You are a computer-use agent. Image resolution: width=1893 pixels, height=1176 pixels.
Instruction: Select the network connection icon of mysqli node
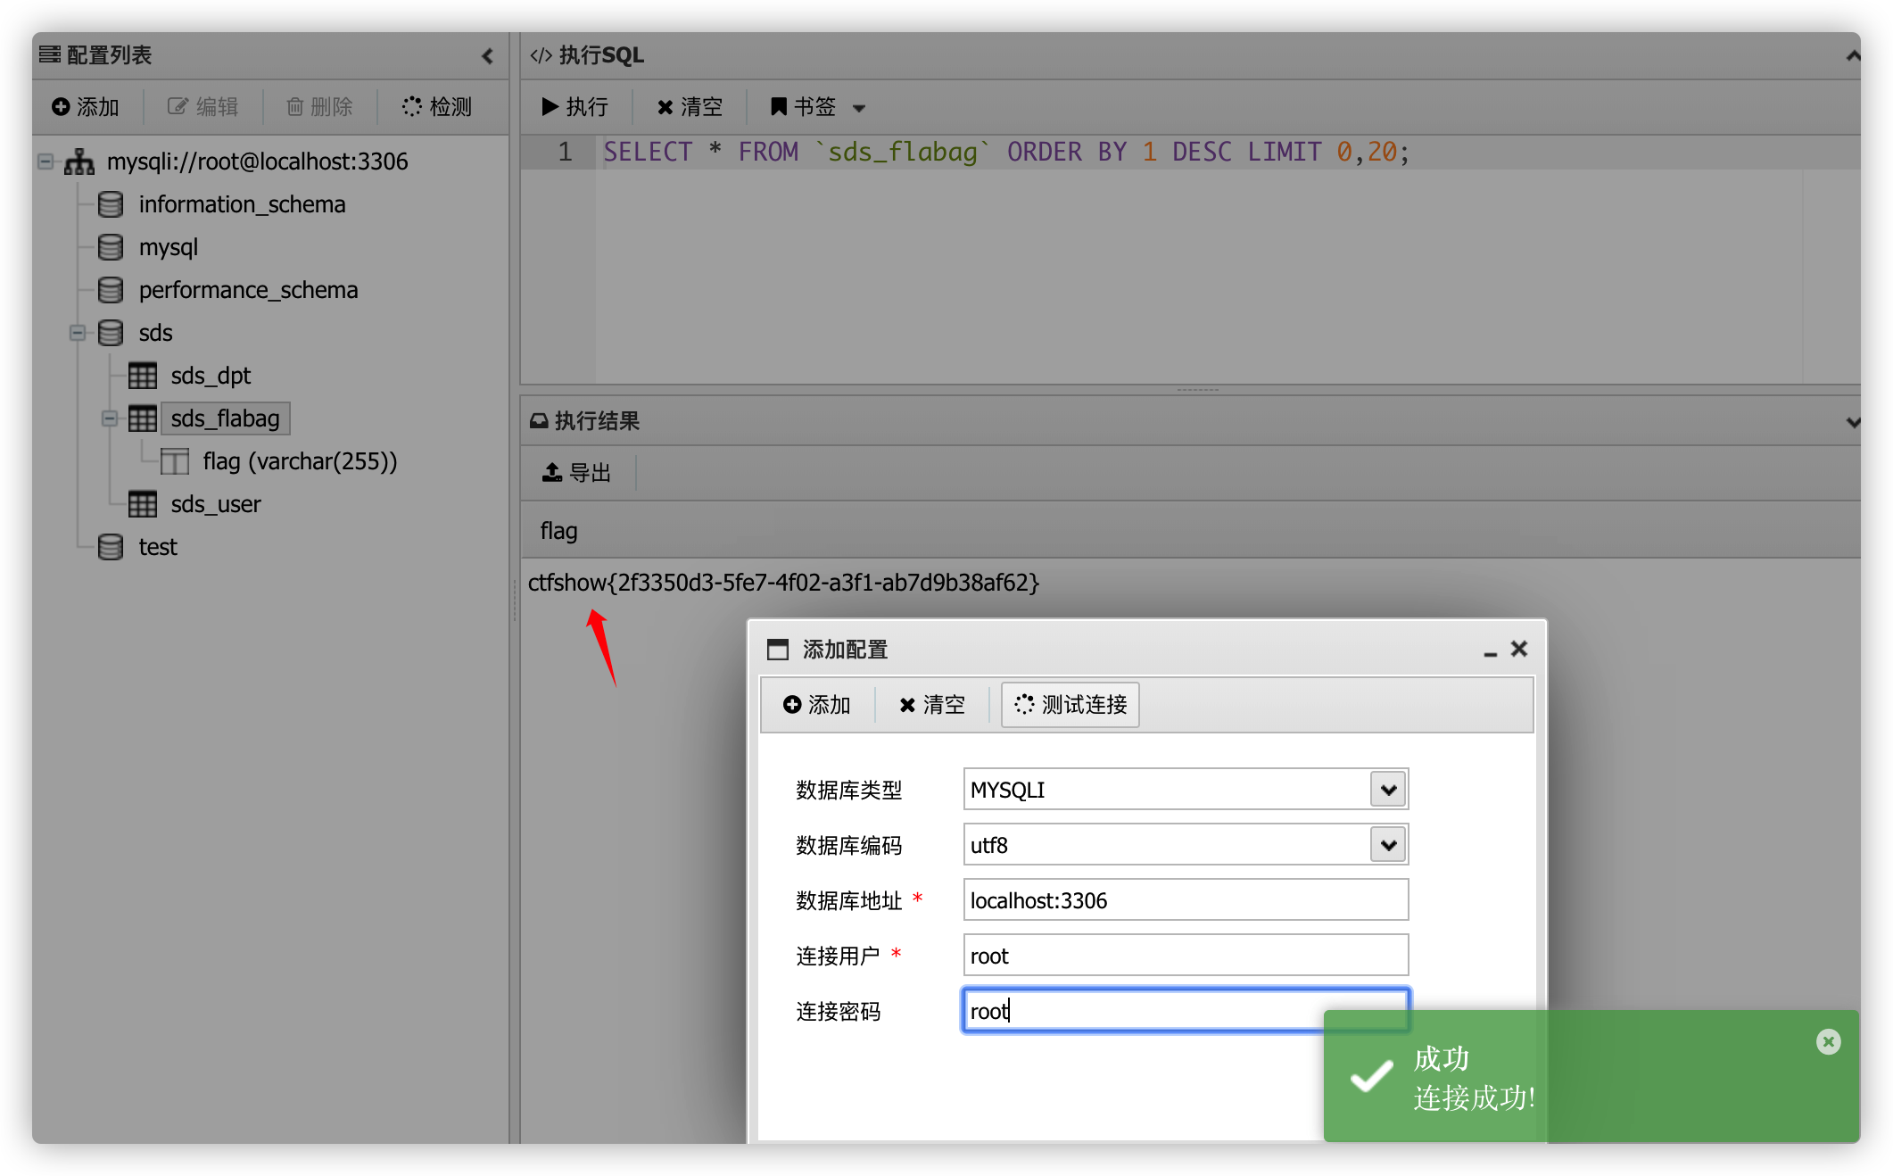[79, 161]
